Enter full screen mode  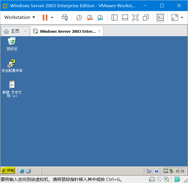point(135,17)
